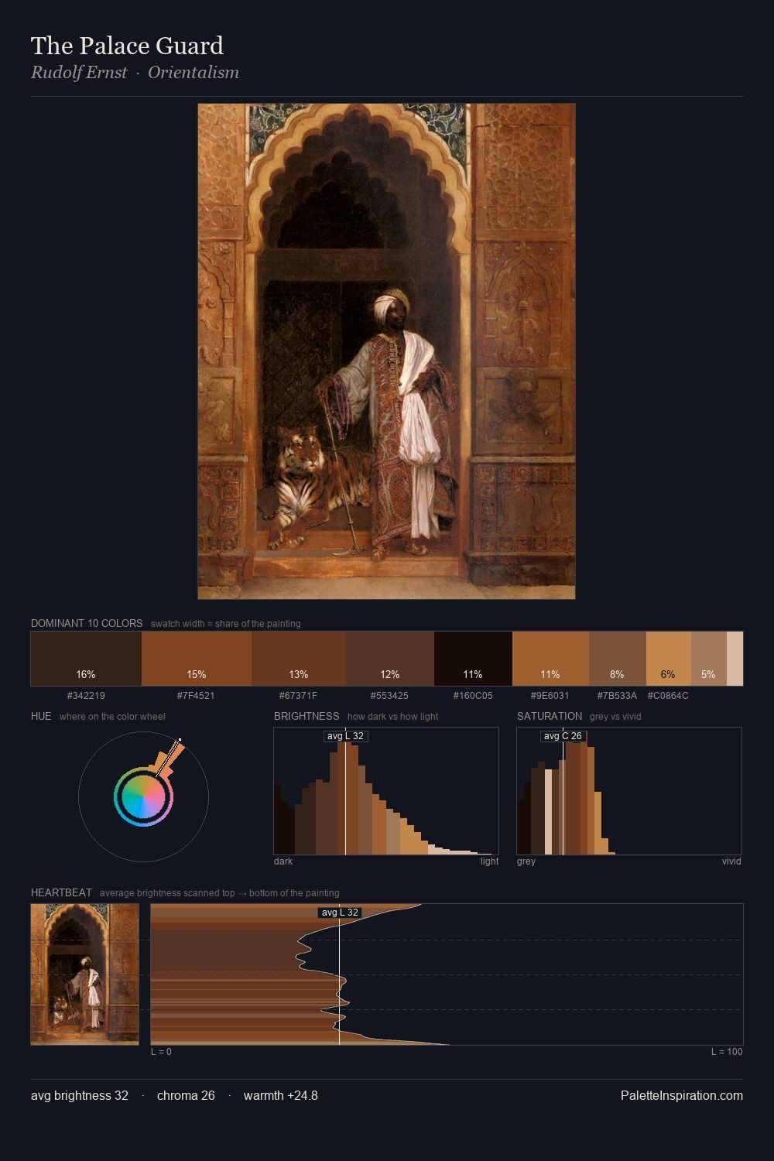This screenshot has width=774, height=1161.
Task: Click the SATURATION section heading
Action: 550,716
